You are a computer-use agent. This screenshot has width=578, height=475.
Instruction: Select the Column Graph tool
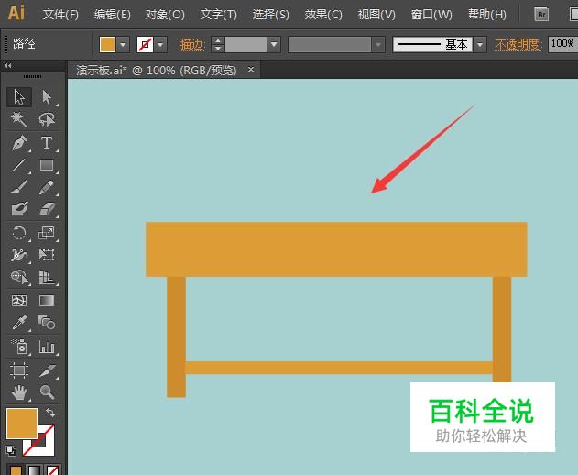[x=47, y=347]
